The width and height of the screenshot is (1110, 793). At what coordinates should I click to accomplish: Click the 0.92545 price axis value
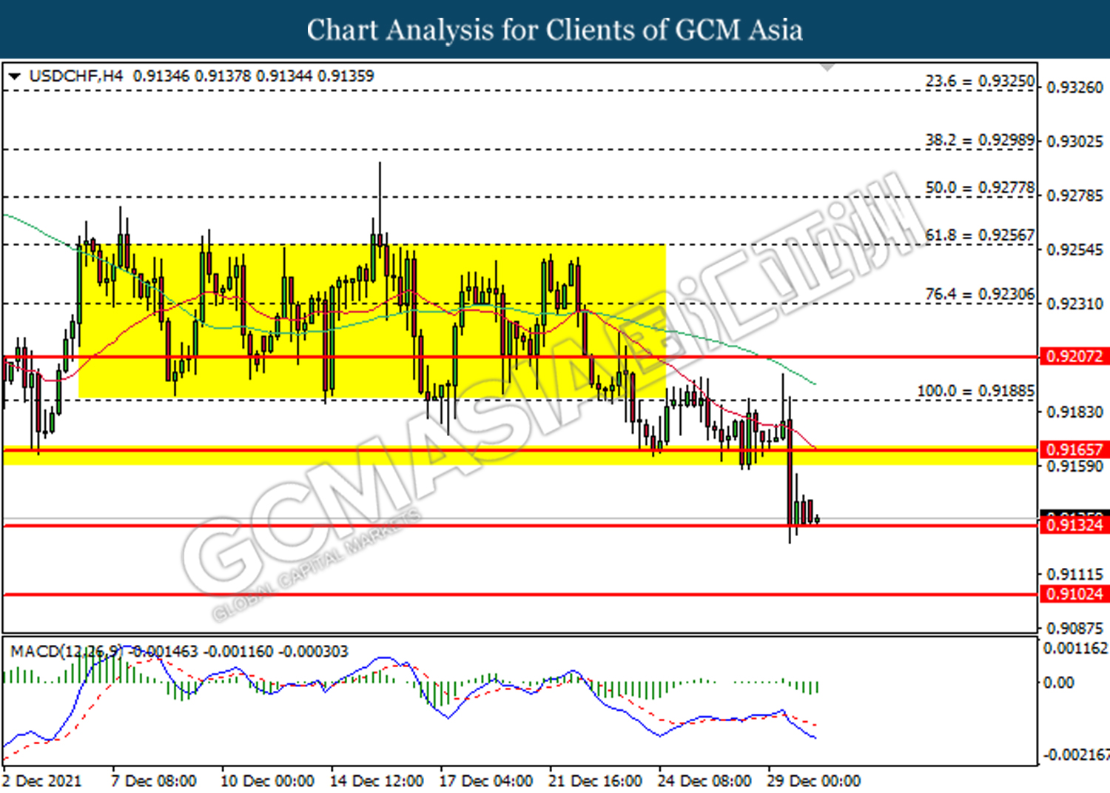1075,250
